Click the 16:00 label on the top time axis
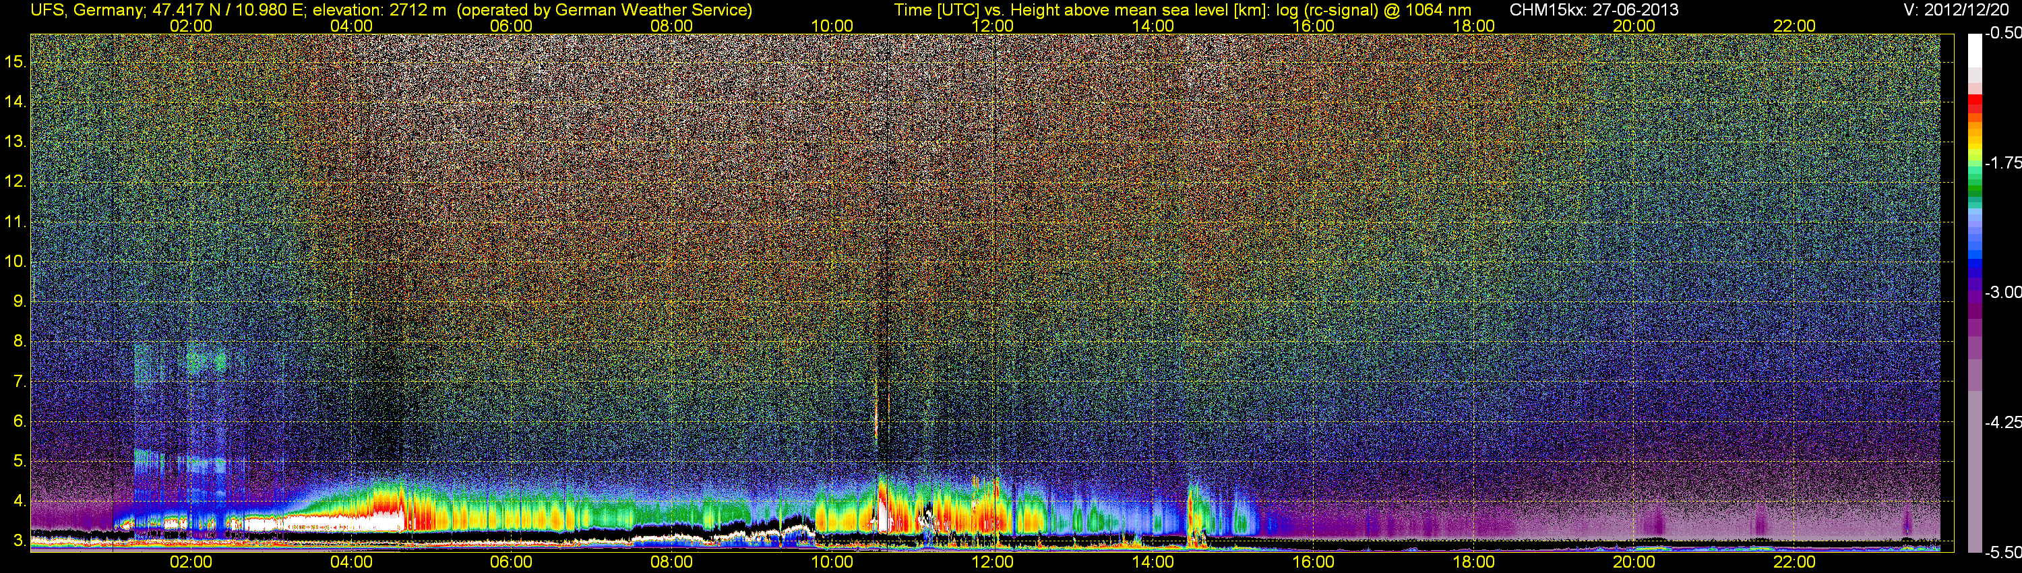This screenshot has height=573, width=2022. (x=1313, y=26)
